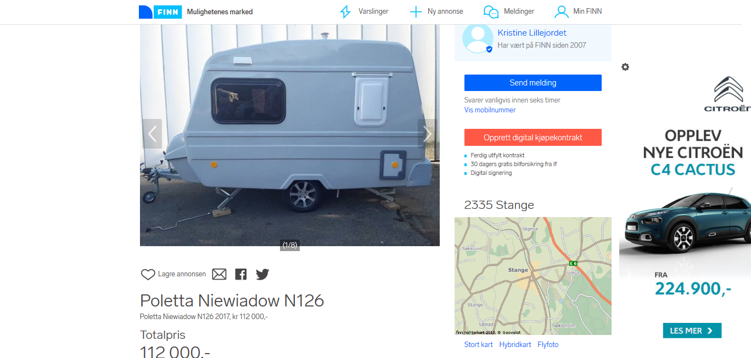Viewport: 751px width, 358px height.
Task: Open Varslinger notifications
Action: click(x=364, y=12)
